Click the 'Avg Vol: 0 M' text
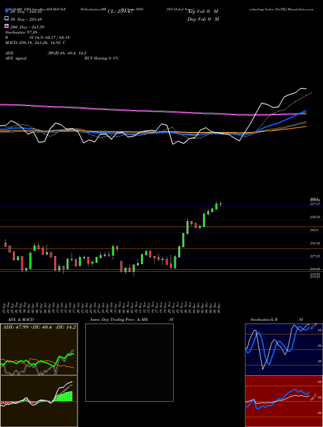 (x=203, y=12)
